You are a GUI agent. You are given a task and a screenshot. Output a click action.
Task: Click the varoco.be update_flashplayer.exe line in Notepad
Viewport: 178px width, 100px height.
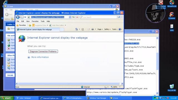(112, 92)
